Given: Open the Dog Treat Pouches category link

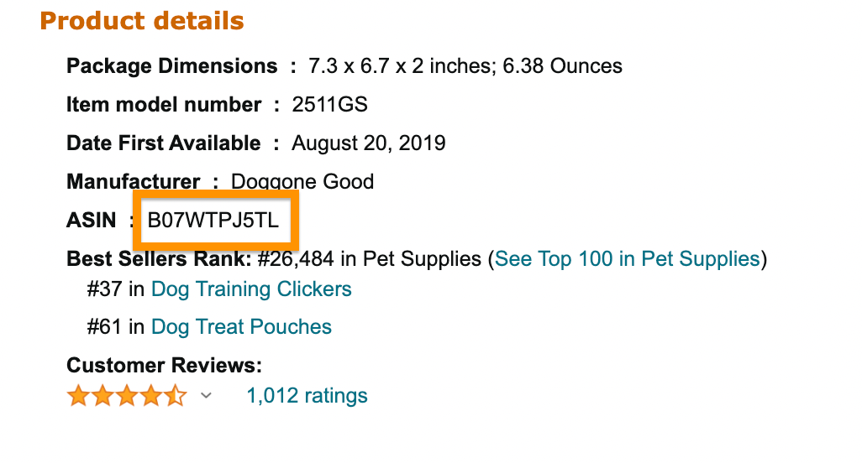Looking at the screenshot, I should [x=241, y=326].
